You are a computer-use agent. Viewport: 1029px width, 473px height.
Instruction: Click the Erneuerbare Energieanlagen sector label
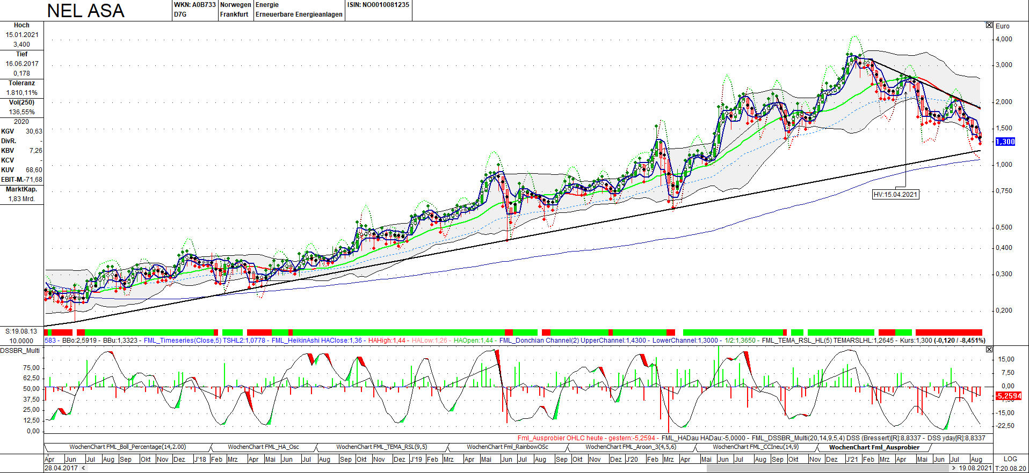pos(299,14)
